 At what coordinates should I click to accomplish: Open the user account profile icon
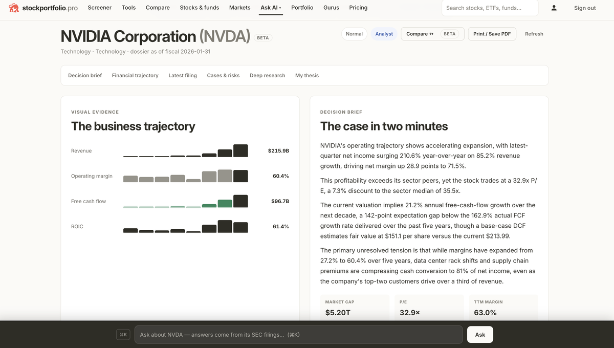pos(554,8)
